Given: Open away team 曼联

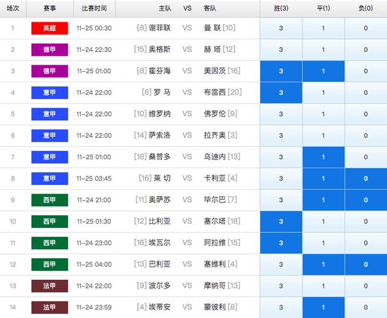Looking at the screenshot, I should coord(212,28).
